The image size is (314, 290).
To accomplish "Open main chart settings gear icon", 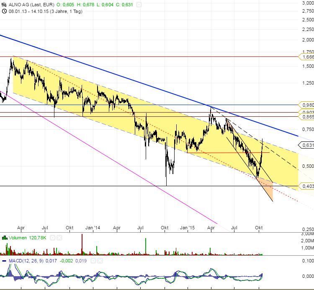I will [139, 5].
